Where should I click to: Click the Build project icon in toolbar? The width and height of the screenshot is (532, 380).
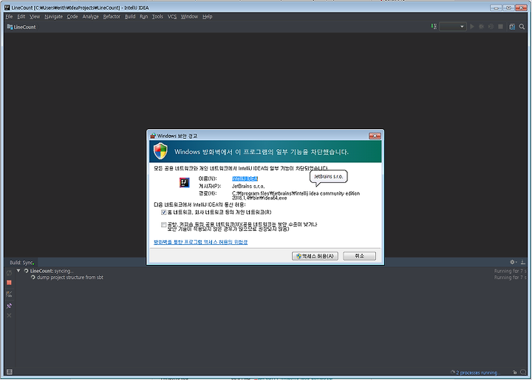(434, 27)
